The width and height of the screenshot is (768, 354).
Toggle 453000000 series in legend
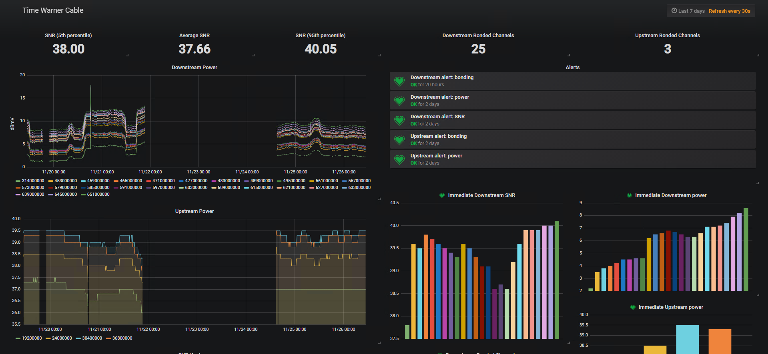[x=66, y=181]
